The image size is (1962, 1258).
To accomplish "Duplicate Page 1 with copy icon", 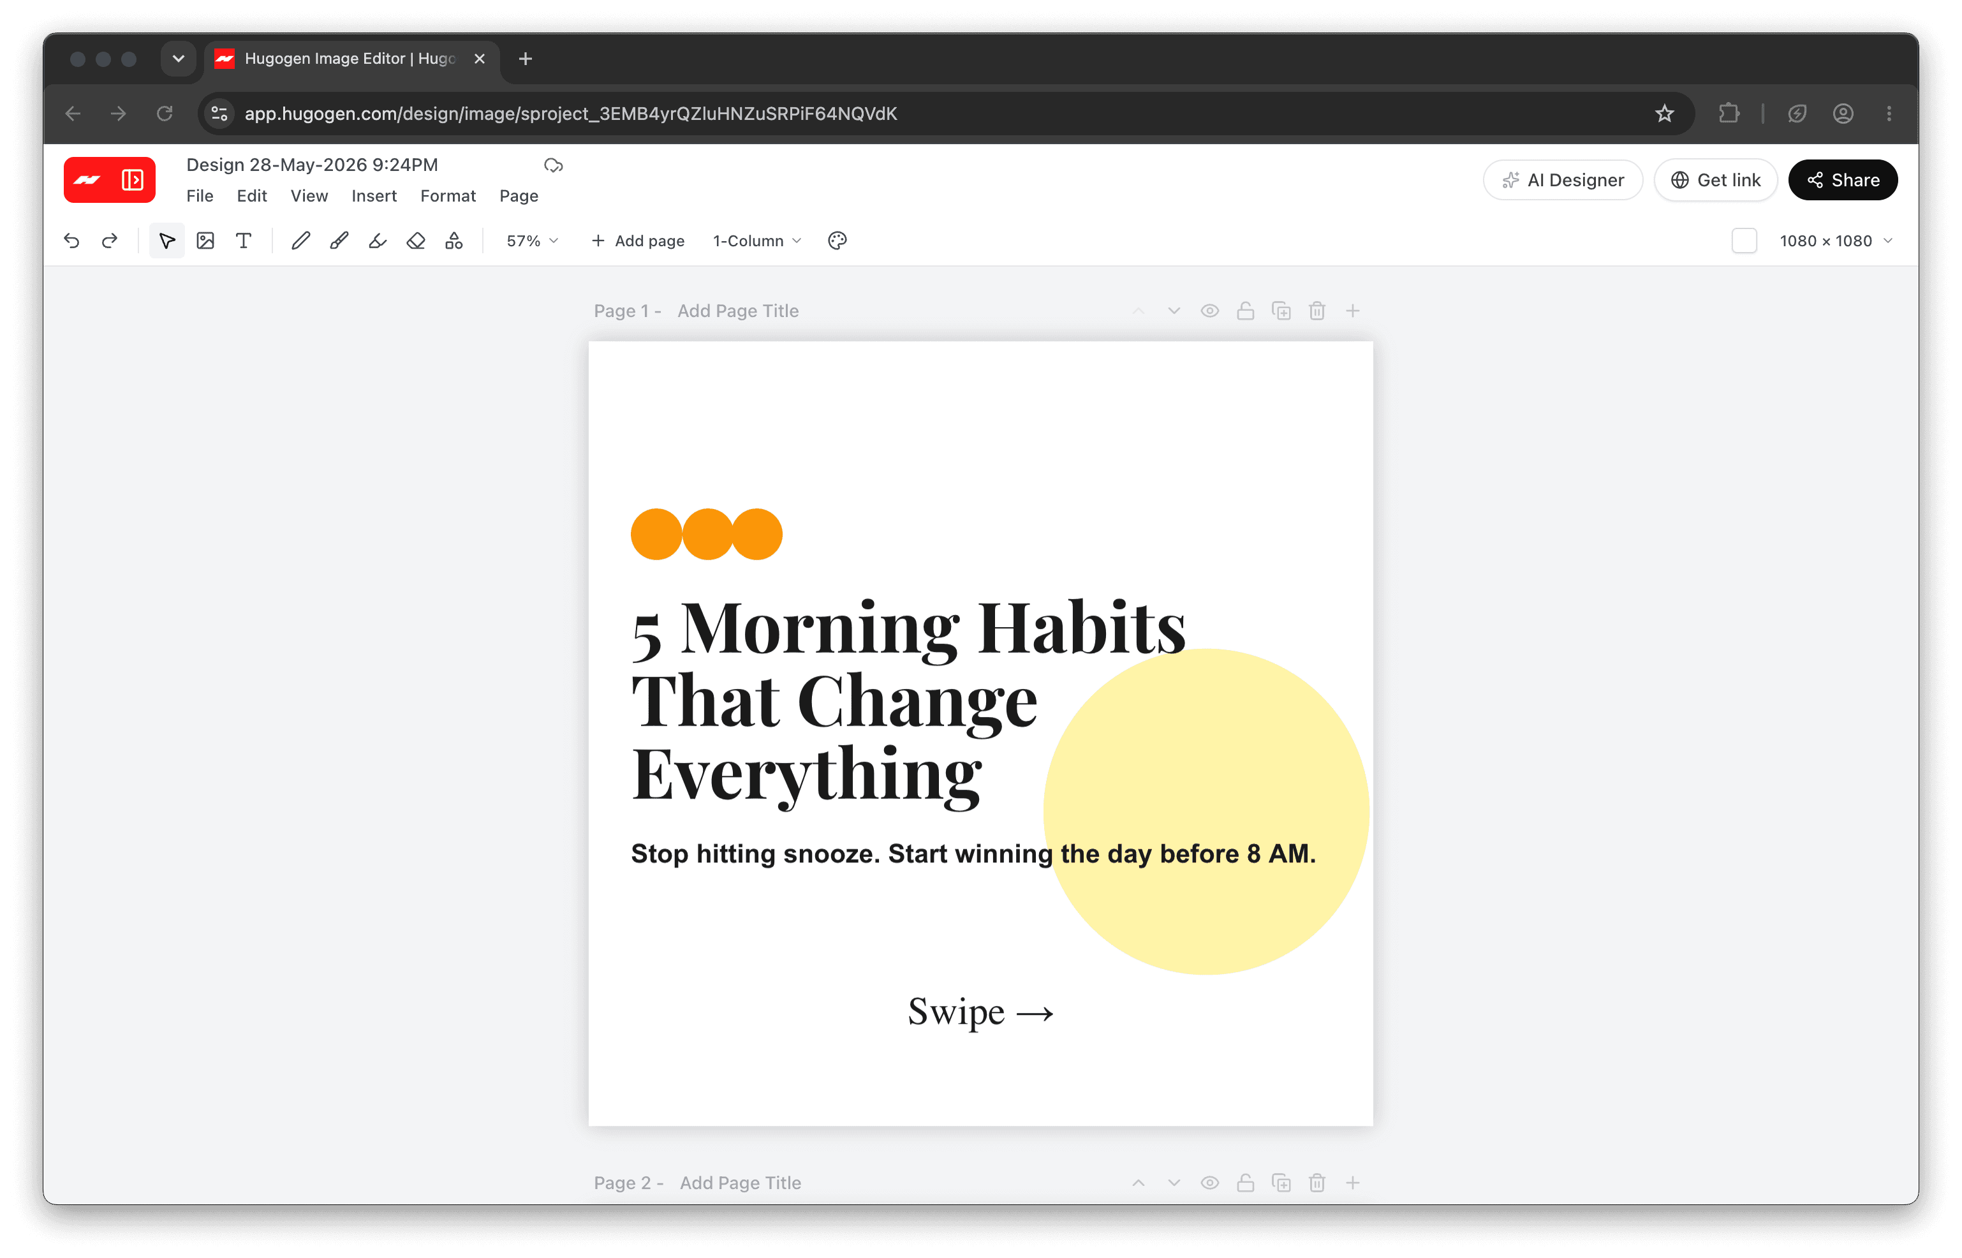I will coord(1281,311).
